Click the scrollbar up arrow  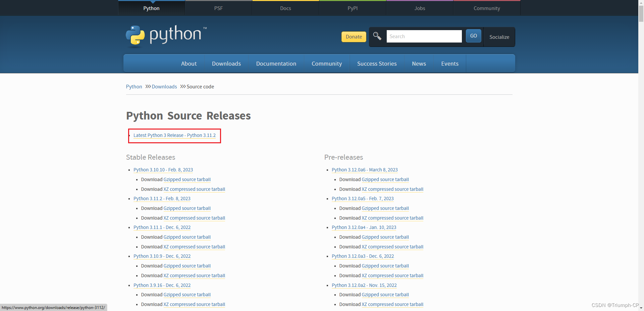tap(641, 3)
